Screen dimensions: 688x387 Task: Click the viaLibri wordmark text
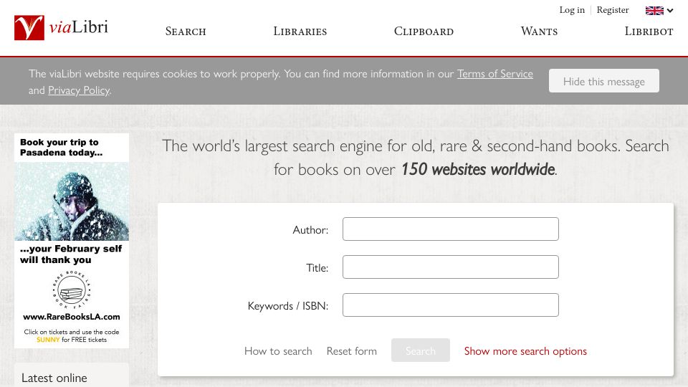point(79,27)
